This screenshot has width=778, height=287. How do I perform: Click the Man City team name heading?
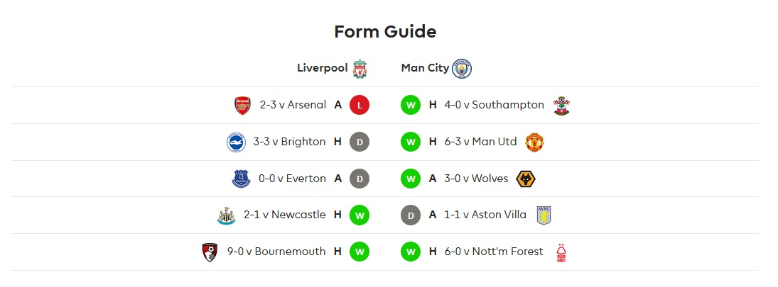(425, 68)
